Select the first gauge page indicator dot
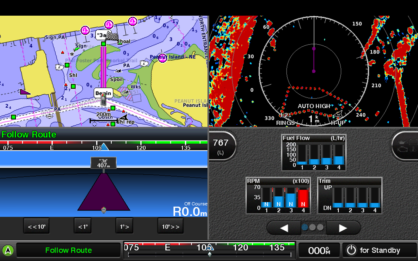Viewport: 418px width, 261px height. 305,227
